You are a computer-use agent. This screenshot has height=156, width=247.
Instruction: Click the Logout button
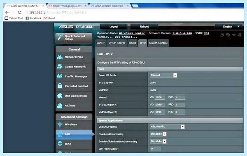pos(114,27)
